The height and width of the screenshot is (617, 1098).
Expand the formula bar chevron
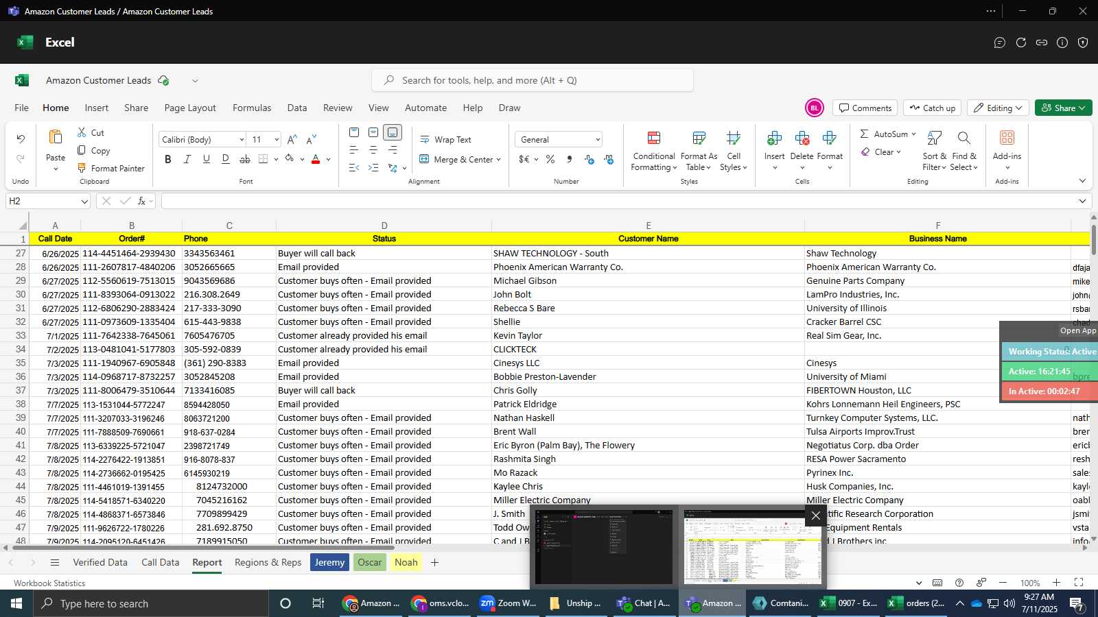(1082, 201)
